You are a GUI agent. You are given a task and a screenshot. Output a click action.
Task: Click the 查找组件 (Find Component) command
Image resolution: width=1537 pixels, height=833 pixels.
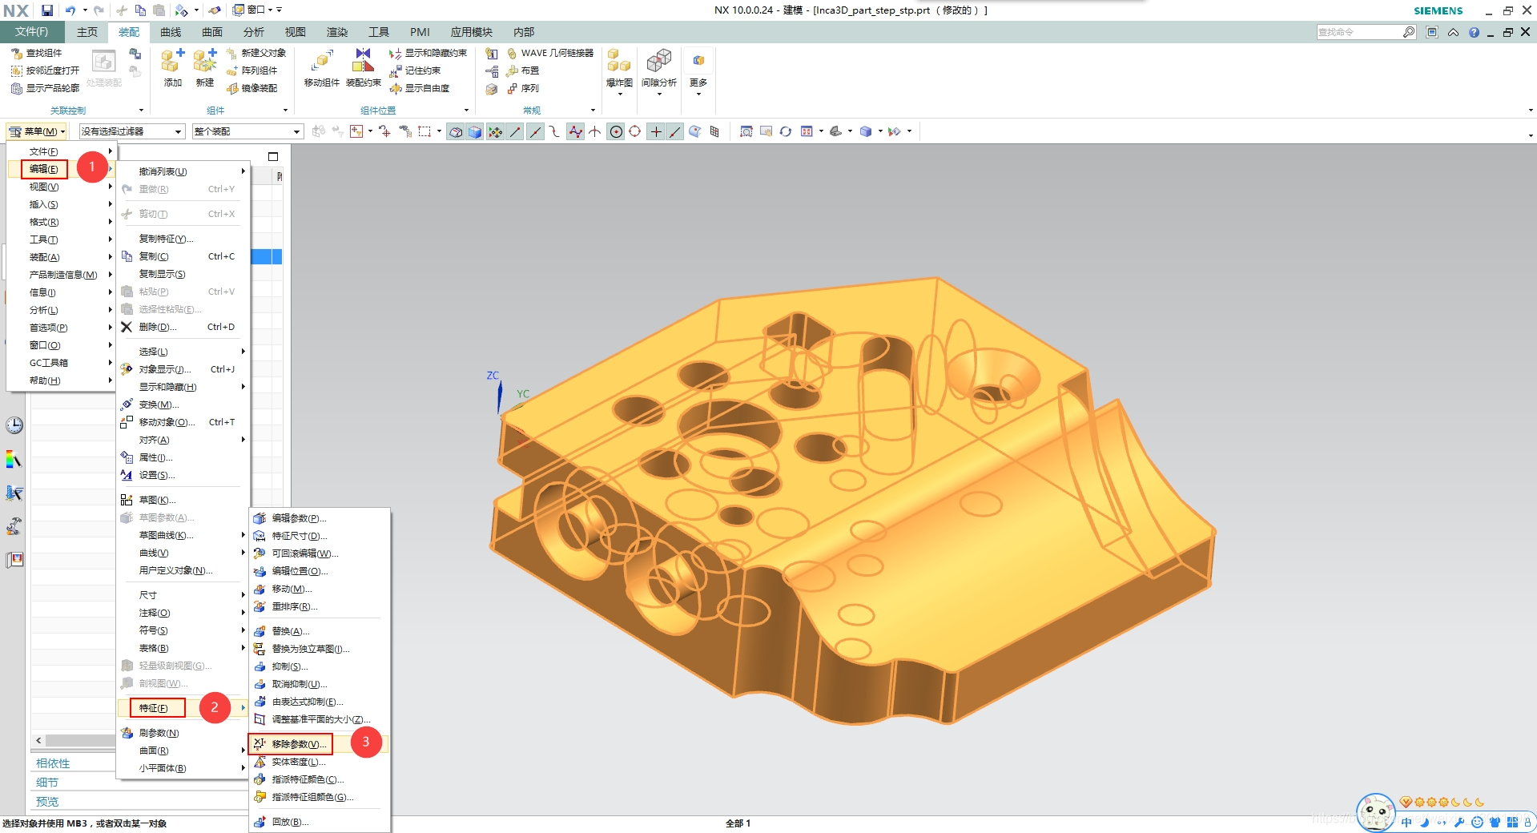(37, 53)
